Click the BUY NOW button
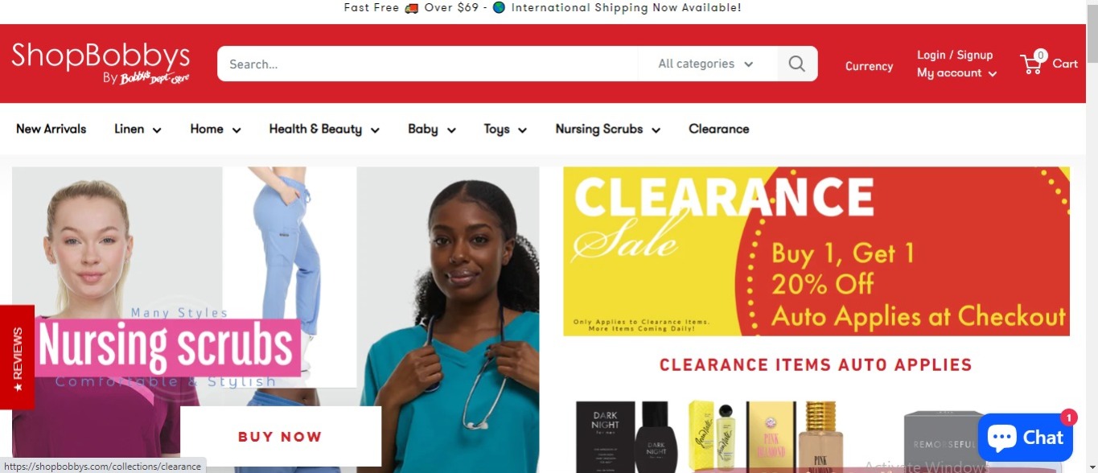 (280, 437)
